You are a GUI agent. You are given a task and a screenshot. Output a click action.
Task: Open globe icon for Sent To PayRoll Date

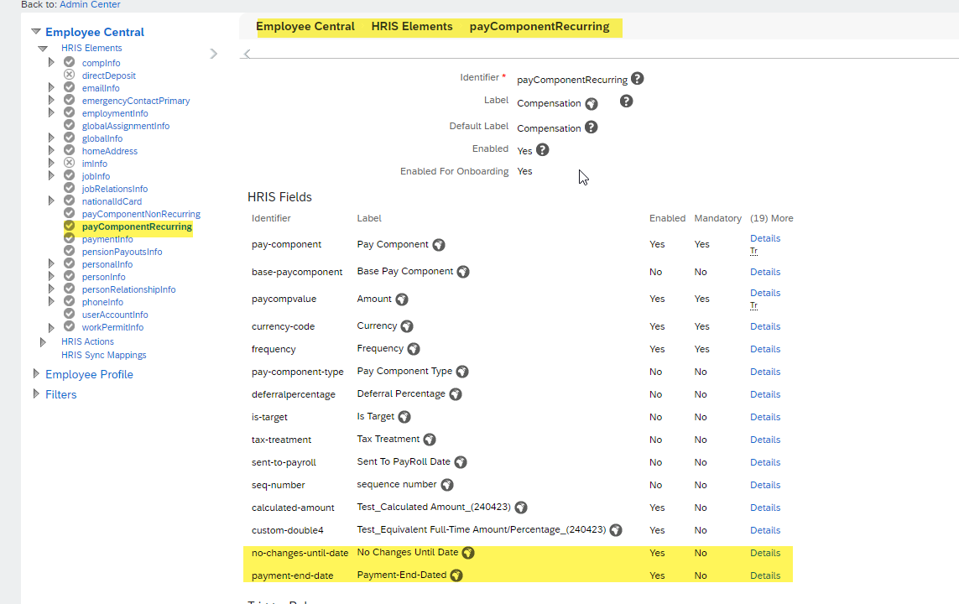[x=461, y=462]
